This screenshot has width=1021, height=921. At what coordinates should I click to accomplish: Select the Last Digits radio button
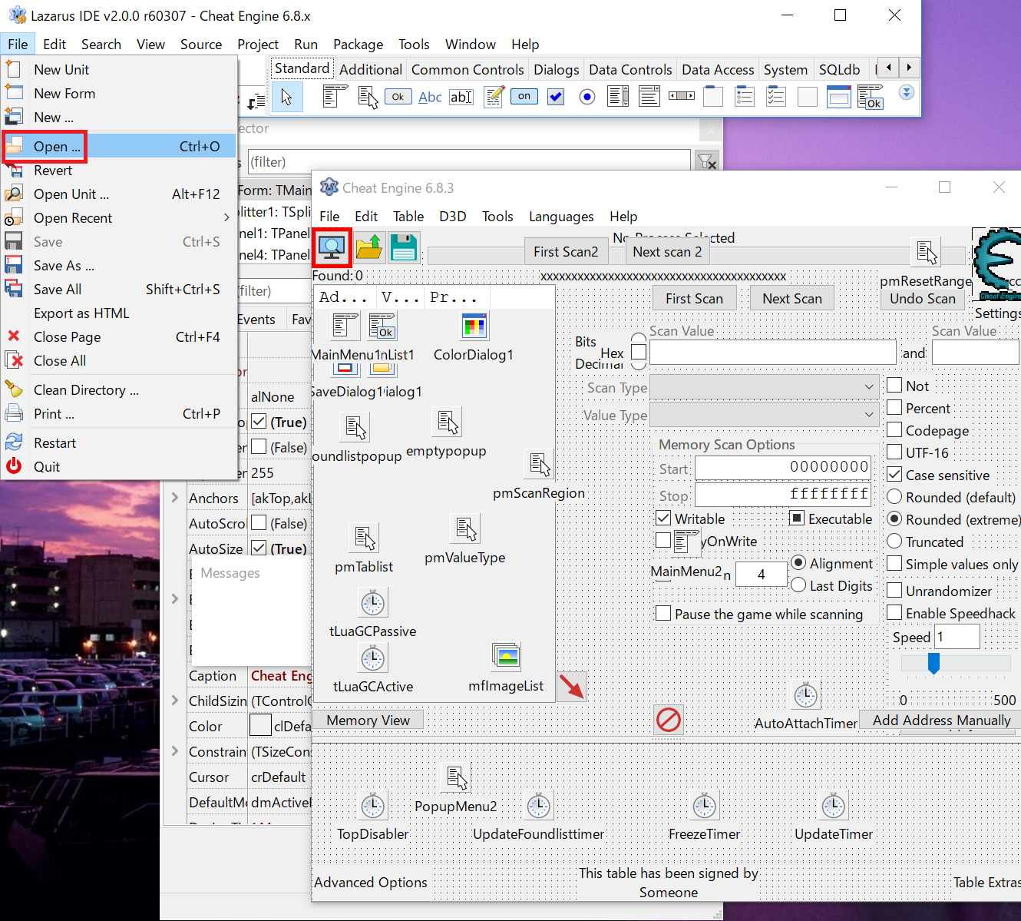click(x=798, y=585)
